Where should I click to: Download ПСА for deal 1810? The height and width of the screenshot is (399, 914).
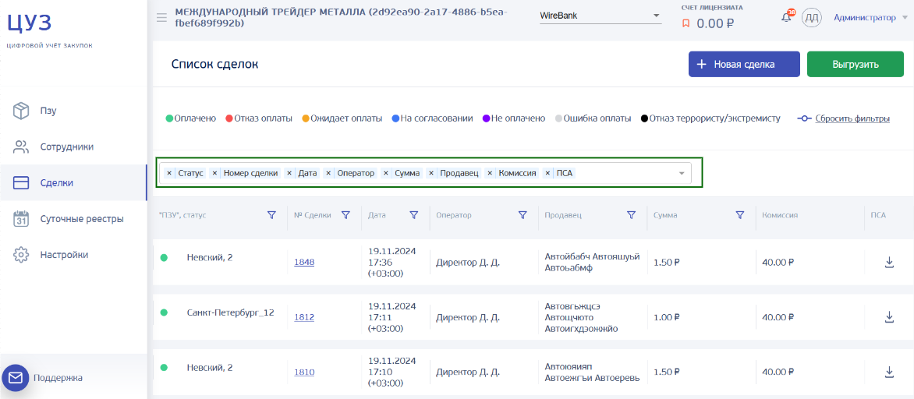(890, 372)
